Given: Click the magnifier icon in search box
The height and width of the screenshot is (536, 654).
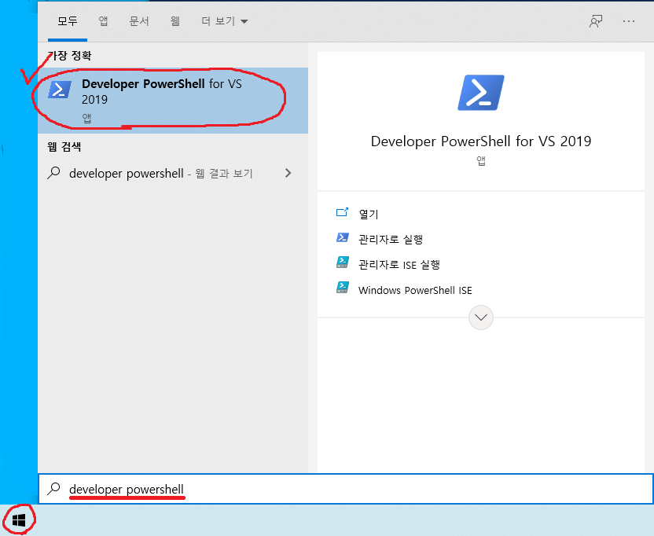Looking at the screenshot, I should (x=53, y=489).
